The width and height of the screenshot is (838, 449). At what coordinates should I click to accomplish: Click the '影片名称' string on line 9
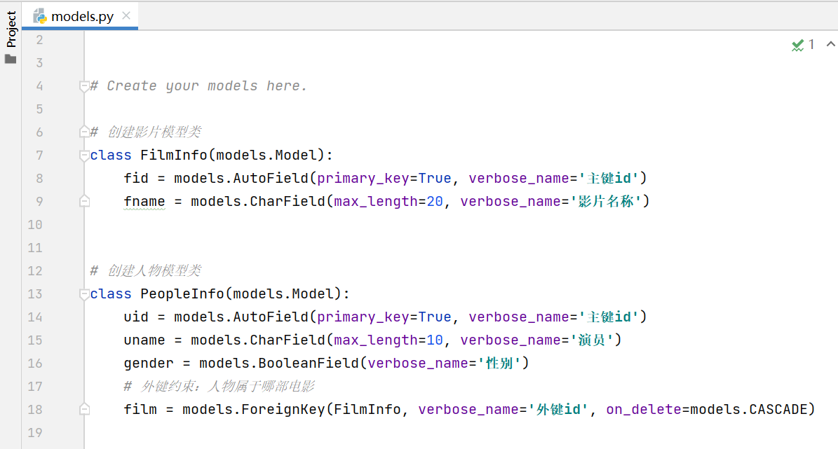(605, 201)
